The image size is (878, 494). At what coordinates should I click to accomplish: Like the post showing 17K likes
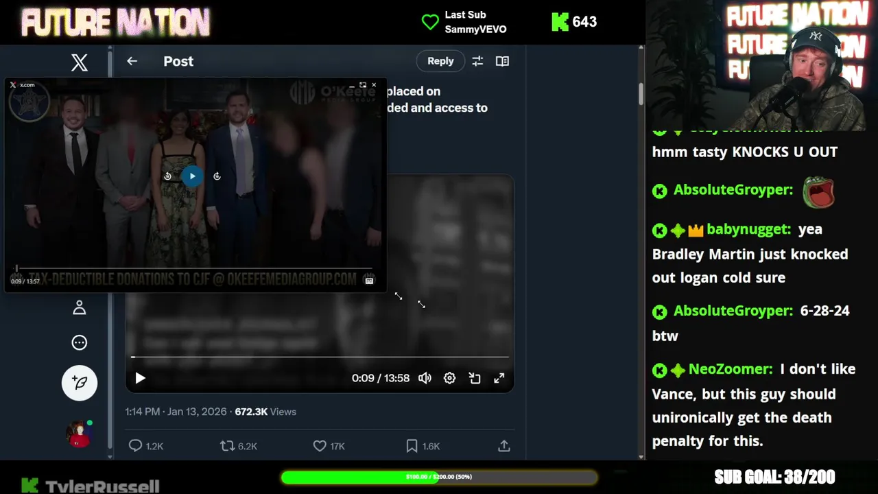click(320, 446)
